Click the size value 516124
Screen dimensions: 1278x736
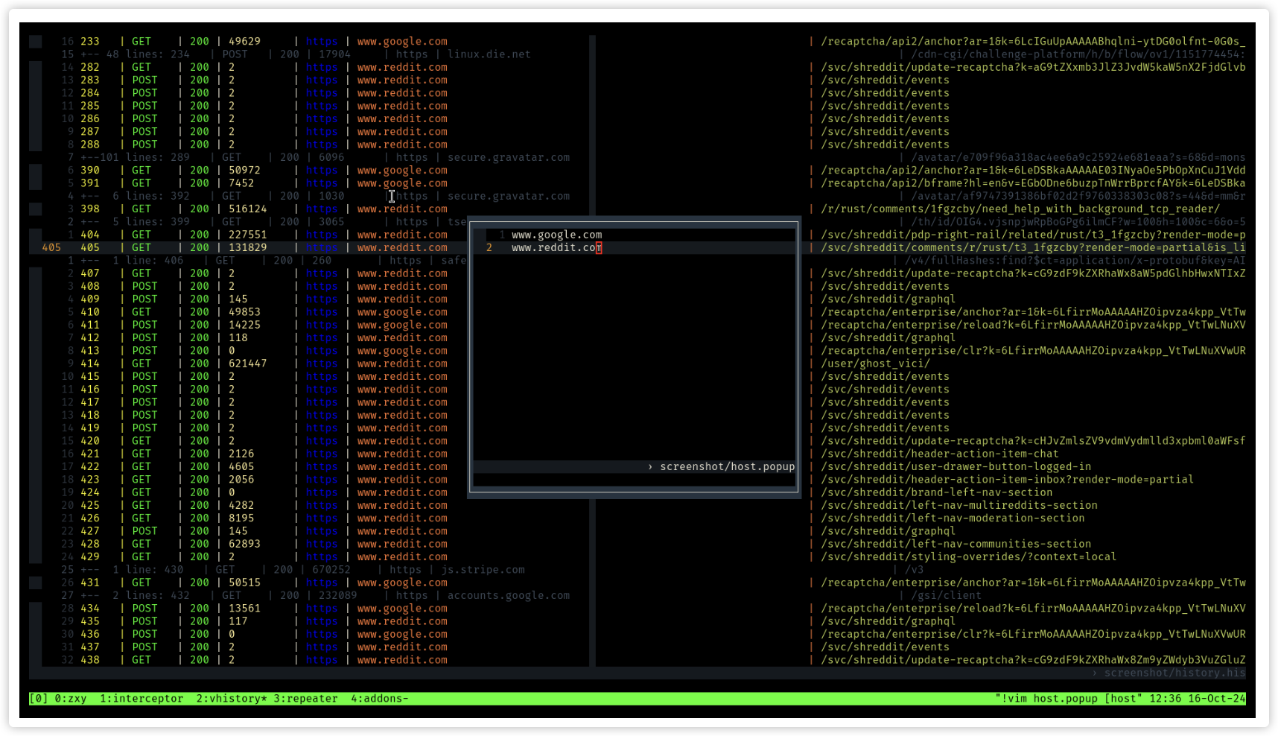247,209
